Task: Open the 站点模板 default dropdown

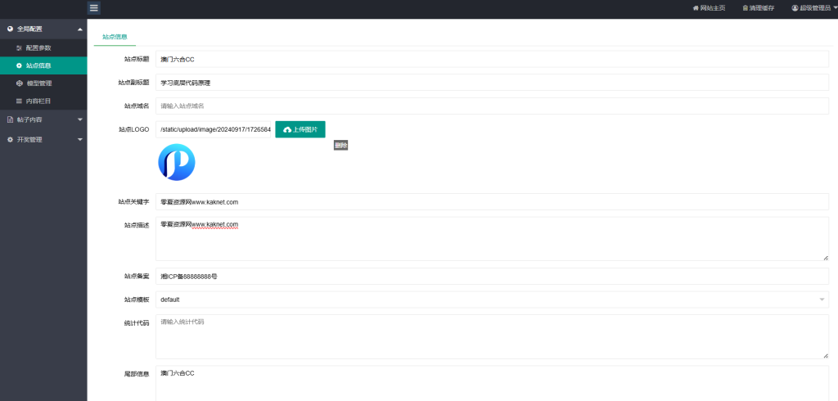Action: [x=492, y=300]
